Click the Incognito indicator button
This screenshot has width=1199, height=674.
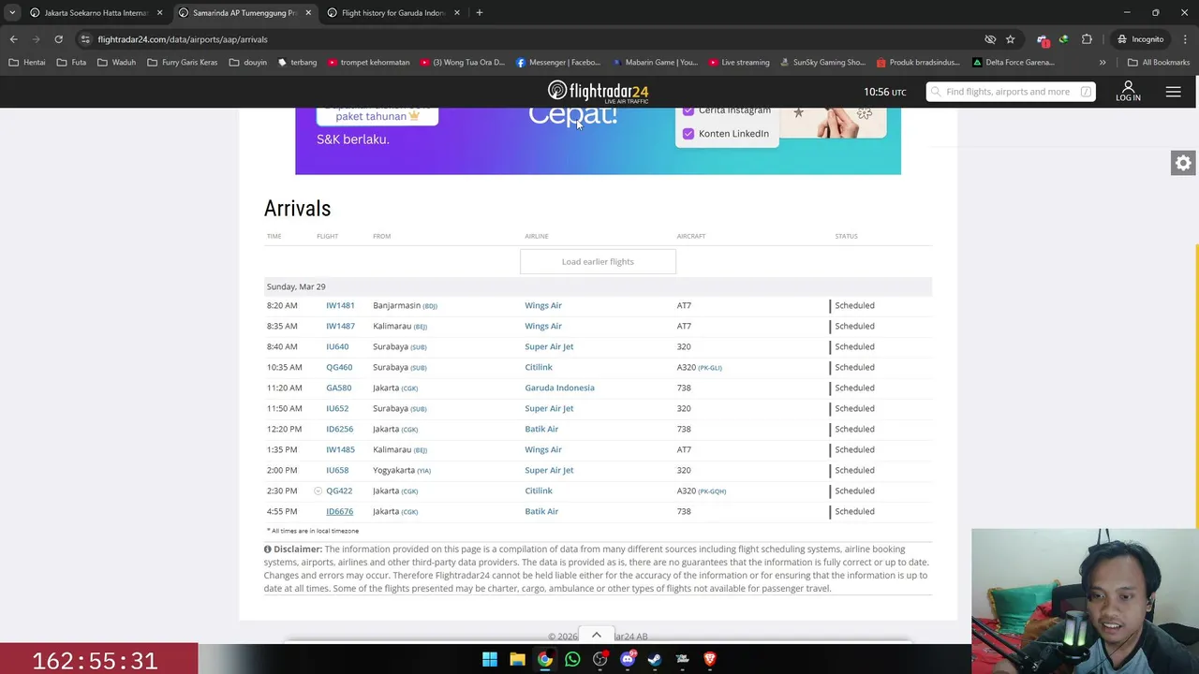[x=1139, y=39]
